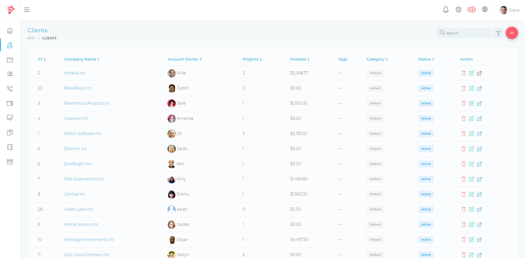Viewport: 525px width, 258px height.
Task: Open the Dellon Software Inc client link
Action: click(x=83, y=134)
